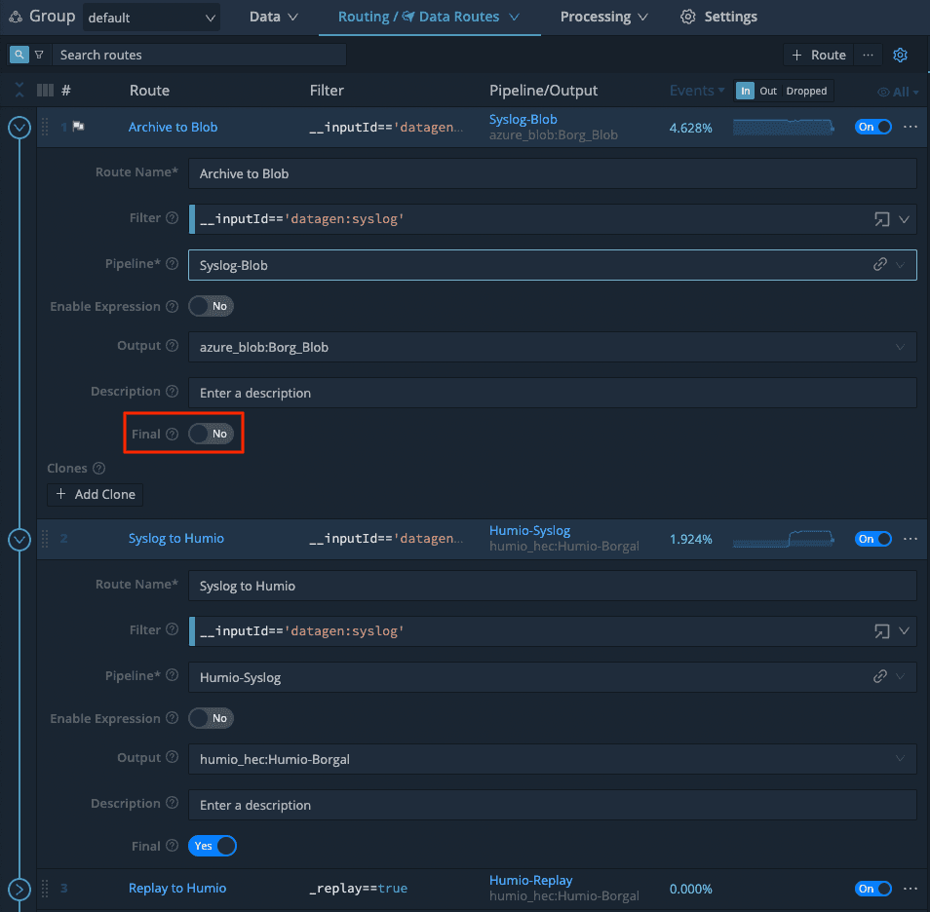Open the Group default dropdown

point(150,18)
